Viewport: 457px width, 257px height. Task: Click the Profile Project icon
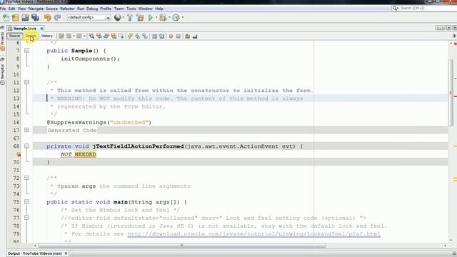coord(176,18)
